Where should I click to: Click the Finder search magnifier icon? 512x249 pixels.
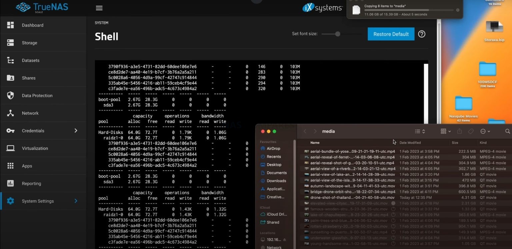pyautogui.click(x=507, y=131)
